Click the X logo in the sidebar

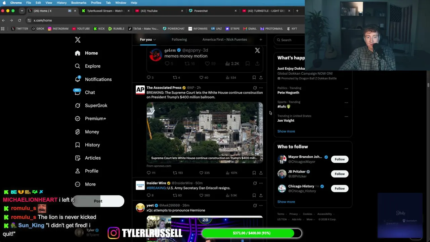[78, 40]
